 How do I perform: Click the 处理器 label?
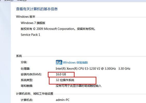[25, 69]
